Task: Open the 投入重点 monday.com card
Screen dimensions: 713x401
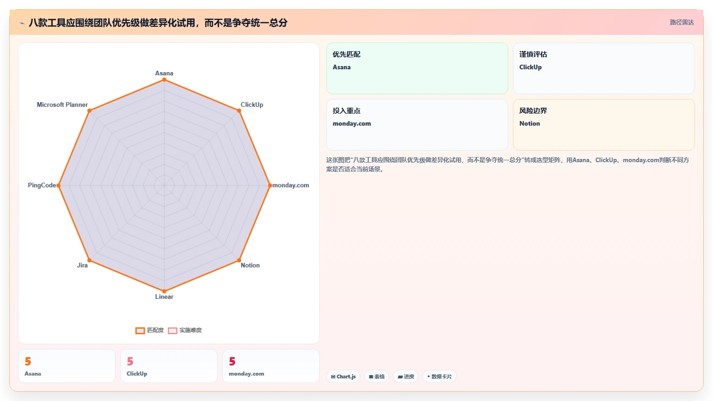Action: (x=417, y=125)
